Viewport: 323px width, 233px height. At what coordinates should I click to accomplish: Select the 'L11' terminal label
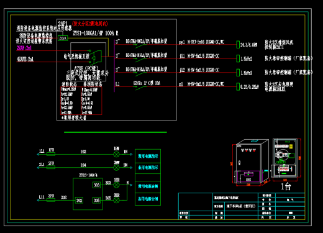pyautogui.click(x=42, y=197)
